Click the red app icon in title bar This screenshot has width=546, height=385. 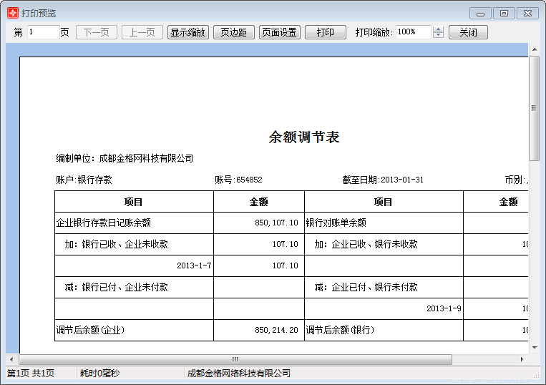tap(12, 13)
